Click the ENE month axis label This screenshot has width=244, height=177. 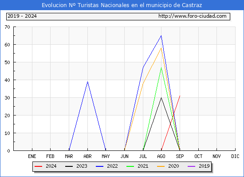pyautogui.click(x=32, y=156)
